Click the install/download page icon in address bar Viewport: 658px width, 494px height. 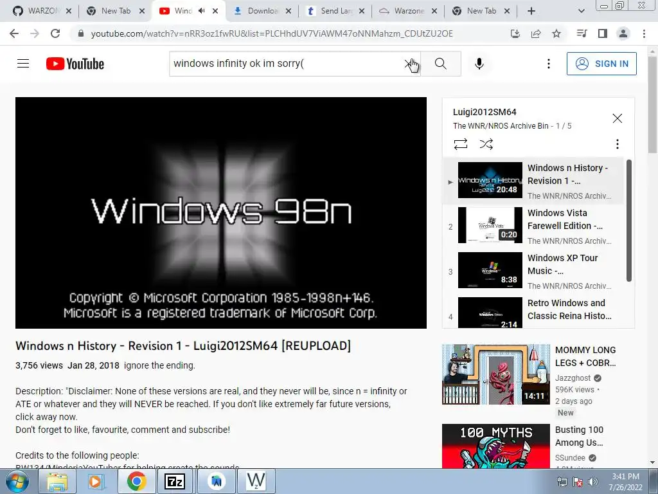pyautogui.click(x=515, y=33)
